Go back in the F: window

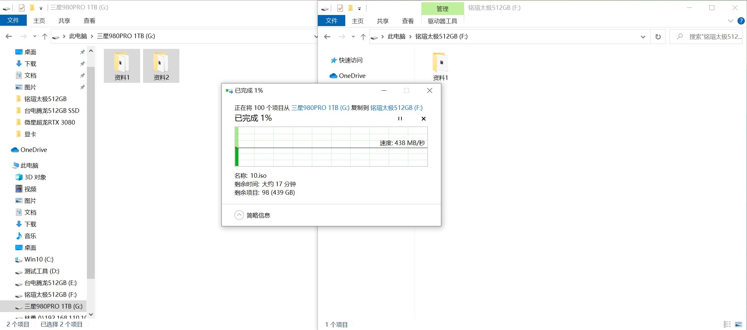(327, 37)
